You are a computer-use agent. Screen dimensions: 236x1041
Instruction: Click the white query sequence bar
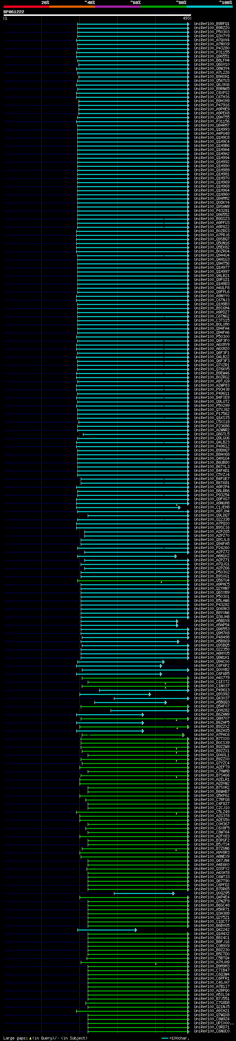[97, 16]
